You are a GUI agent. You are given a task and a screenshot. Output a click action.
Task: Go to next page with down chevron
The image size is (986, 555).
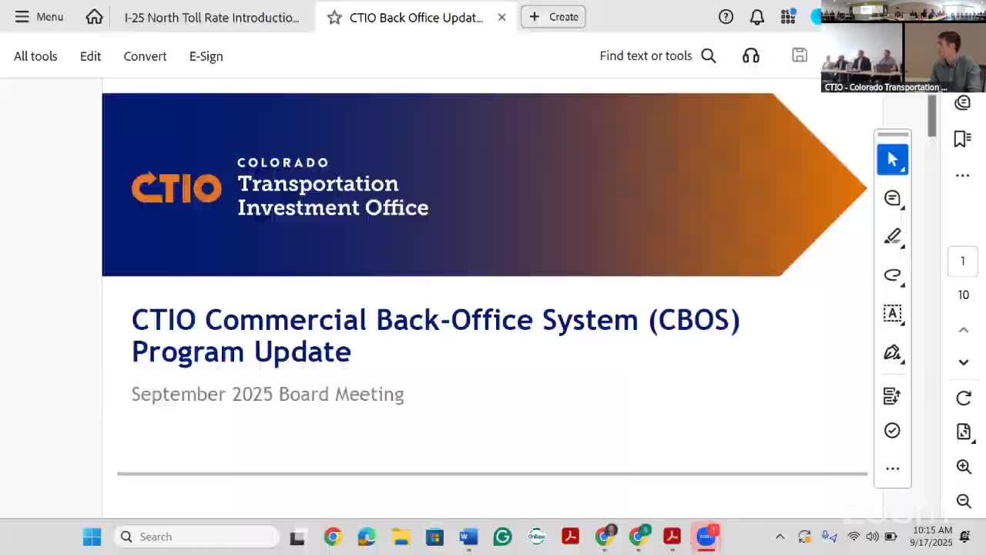[x=963, y=362]
